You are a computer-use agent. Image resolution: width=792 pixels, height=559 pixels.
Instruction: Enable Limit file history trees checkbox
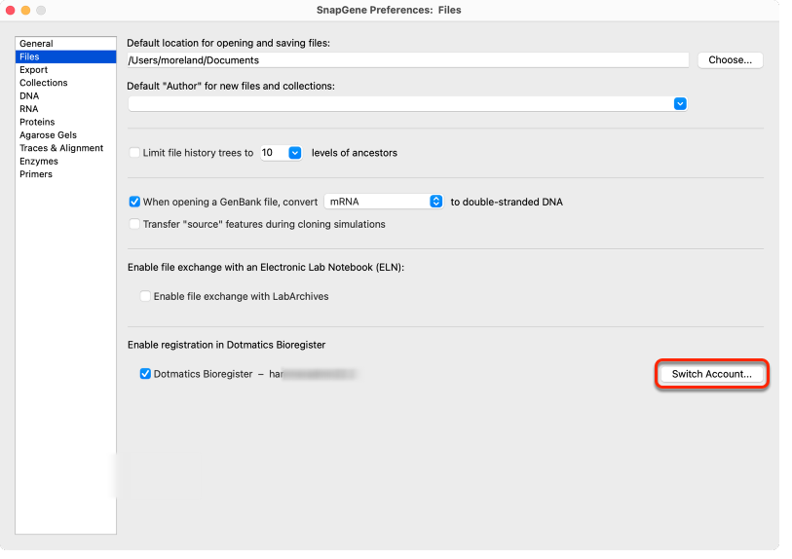click(x=134, y=153)
